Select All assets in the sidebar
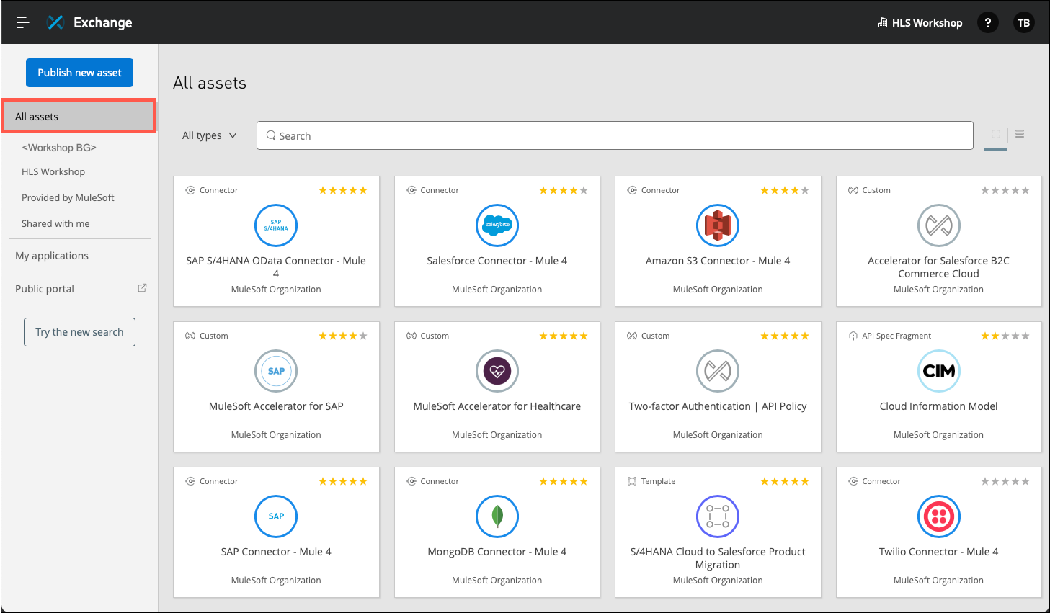Screen dimensions: 1050x613 (x=79, y=116)
